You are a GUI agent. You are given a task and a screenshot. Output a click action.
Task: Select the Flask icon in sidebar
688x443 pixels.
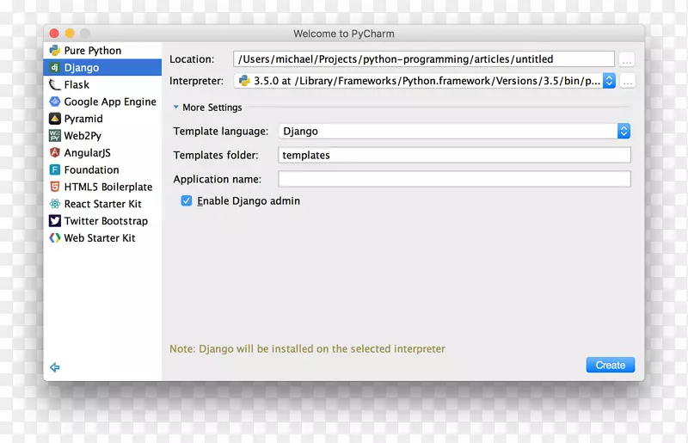click(54, 84)
